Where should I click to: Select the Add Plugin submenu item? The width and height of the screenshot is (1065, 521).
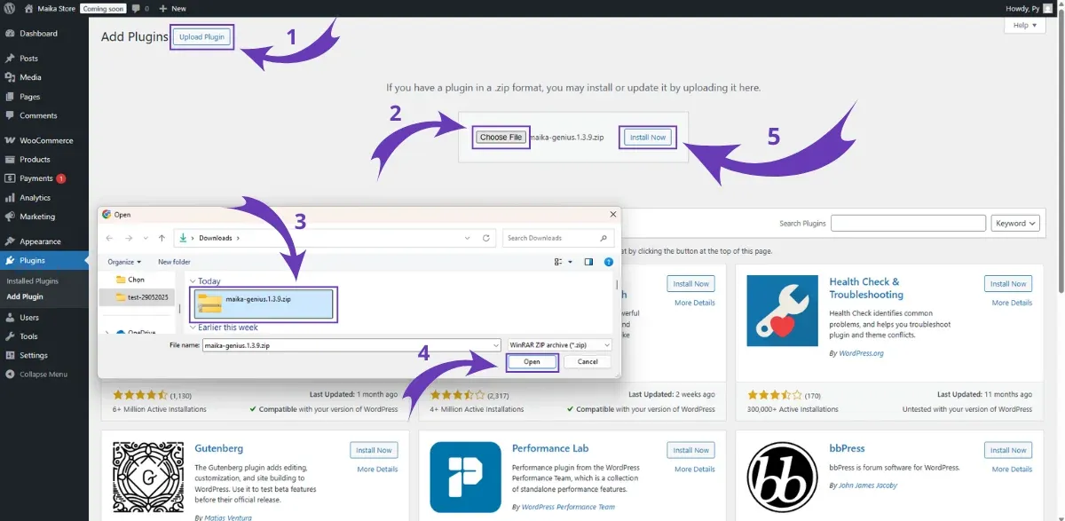(25, 296)
